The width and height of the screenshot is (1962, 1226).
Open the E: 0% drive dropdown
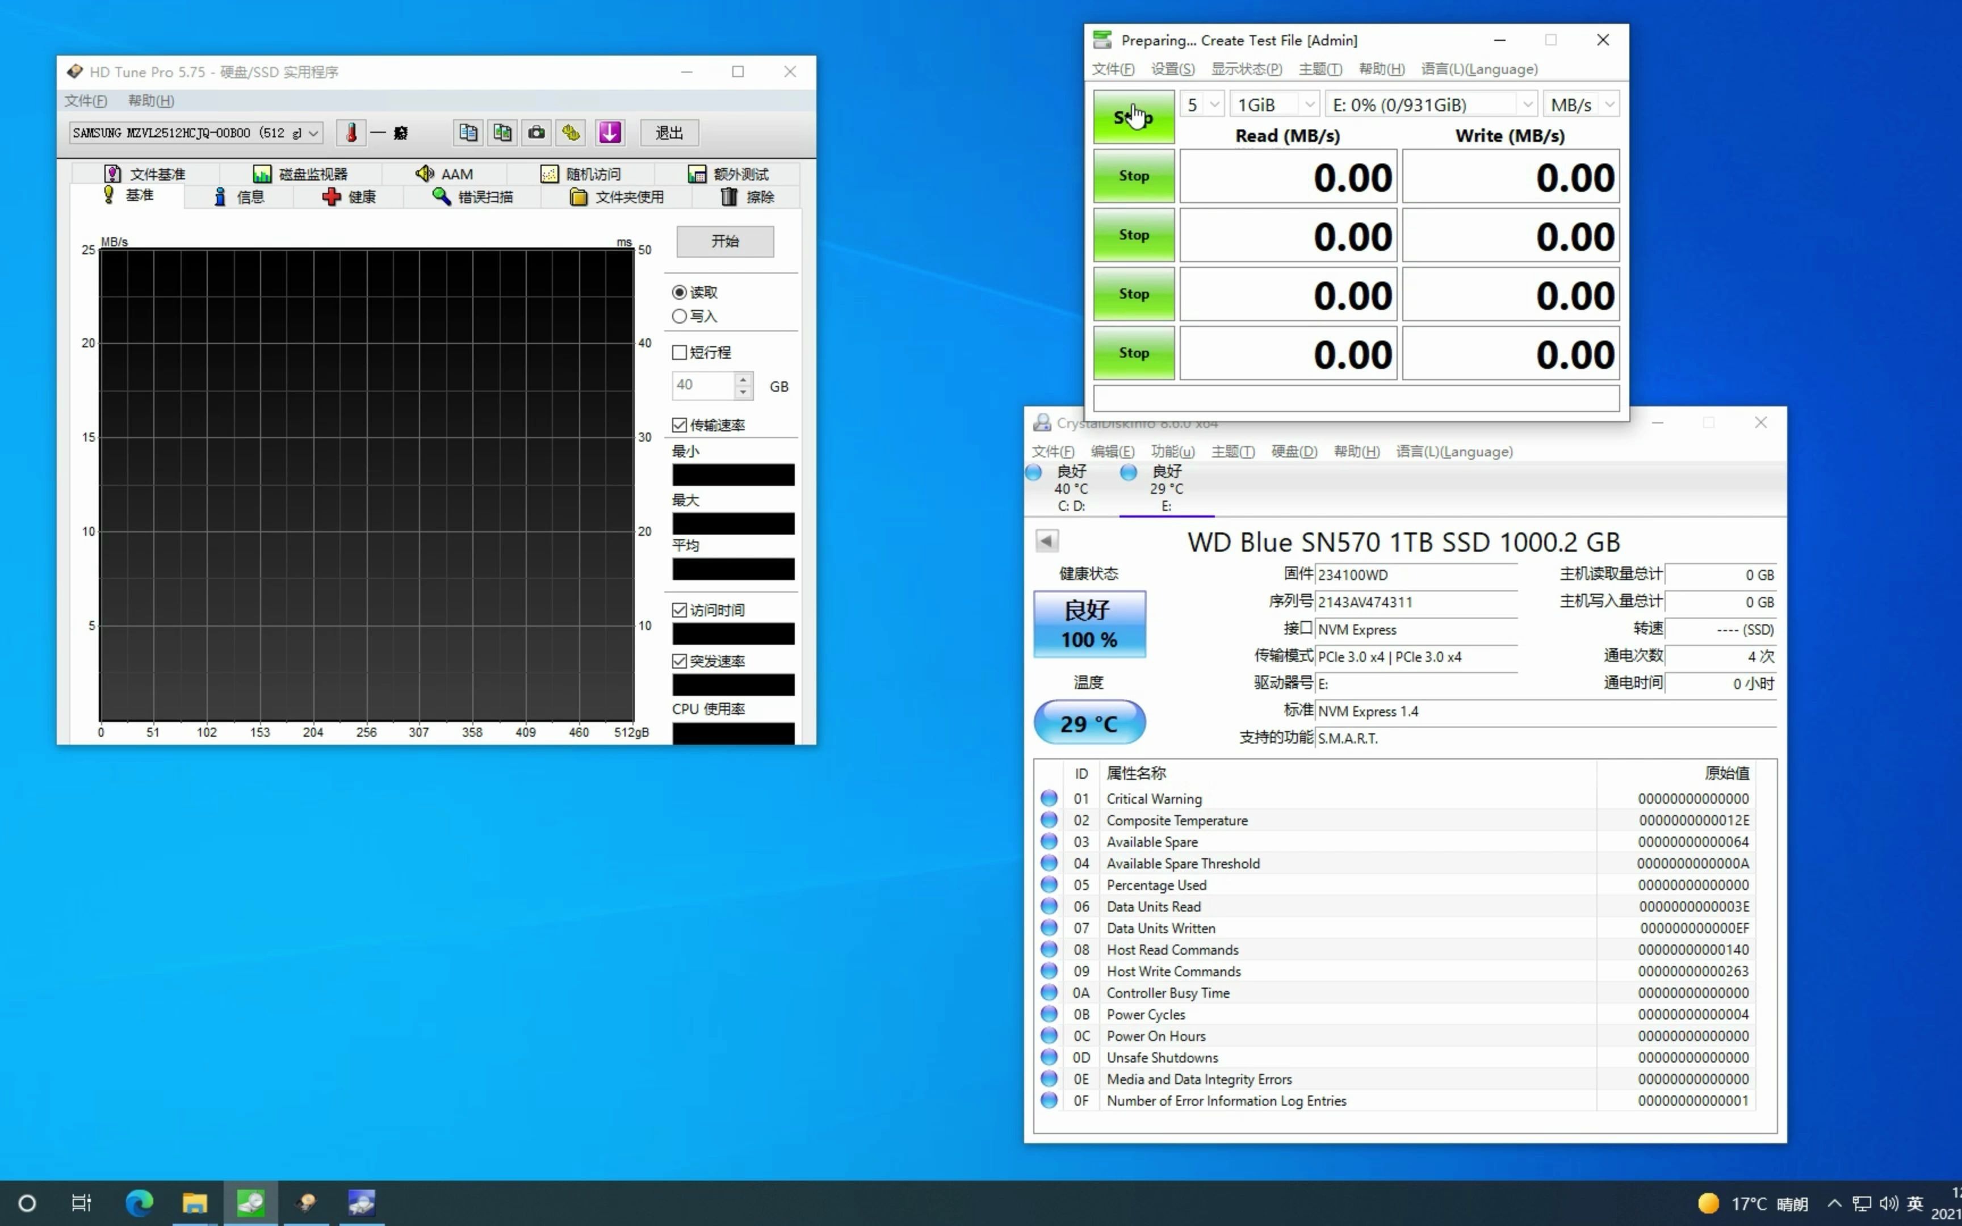(1431, 104)
